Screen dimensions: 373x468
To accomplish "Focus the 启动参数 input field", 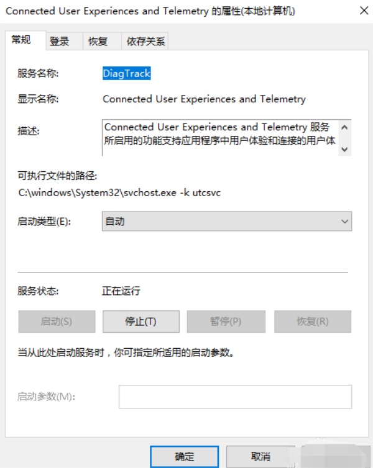I will [x=236, y=397].
